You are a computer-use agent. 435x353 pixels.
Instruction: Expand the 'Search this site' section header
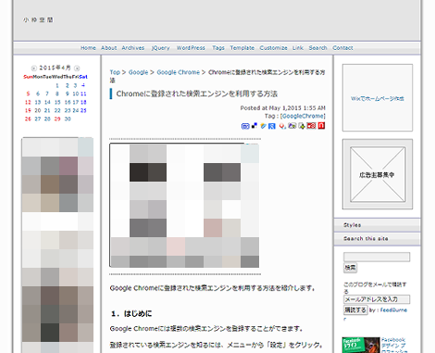click(x=377, y=239)
